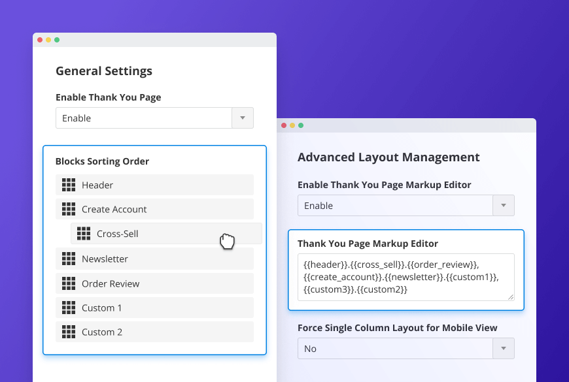Click the Custom 2 drag grid icon
569x382 pixels.
[69, 332]
